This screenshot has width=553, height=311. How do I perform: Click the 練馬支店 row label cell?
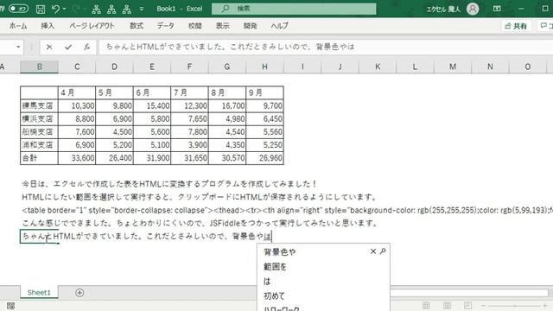coord(39,105)
